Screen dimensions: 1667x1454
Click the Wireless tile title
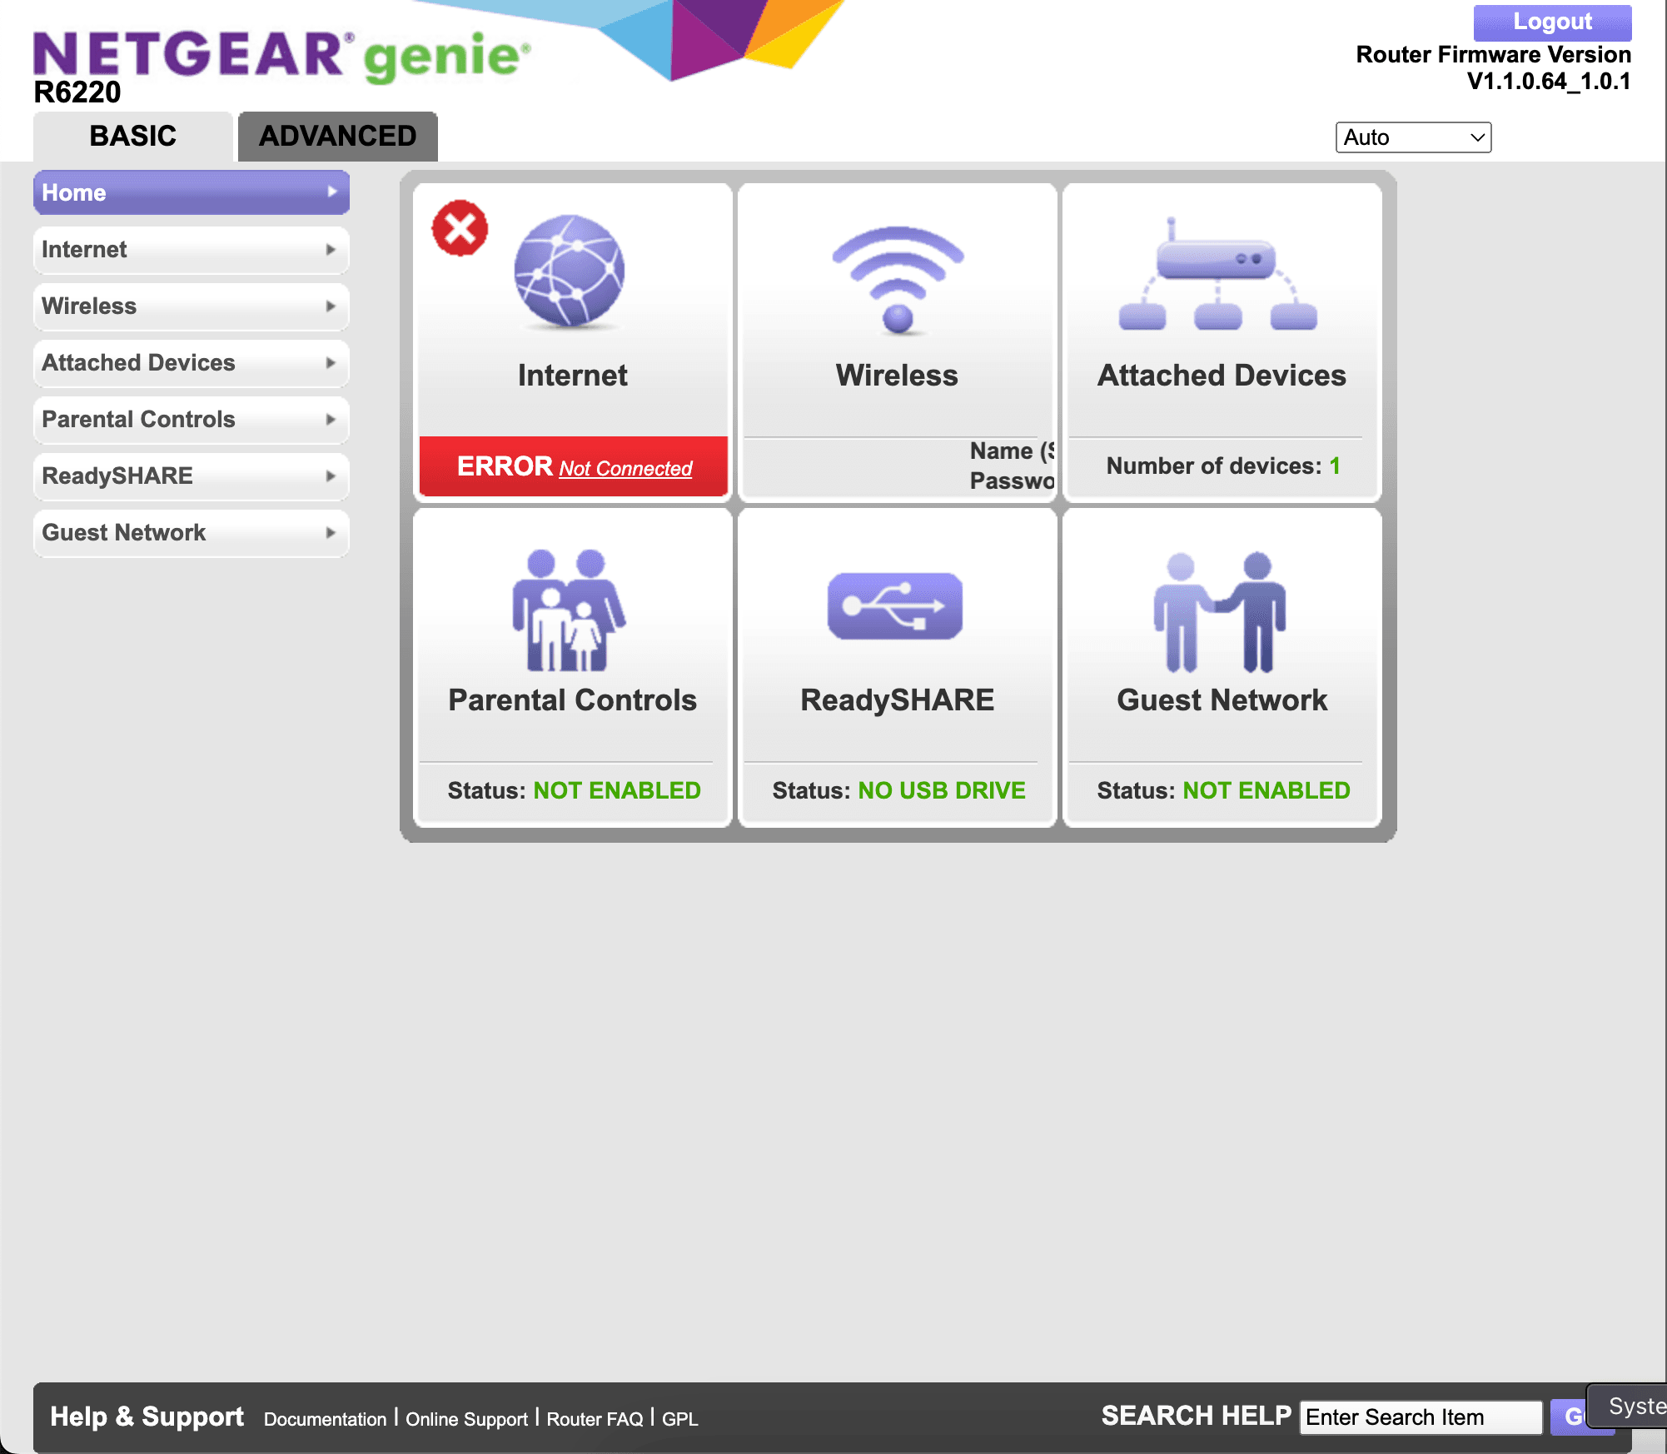pyautogui.click(x=897, y=376)
